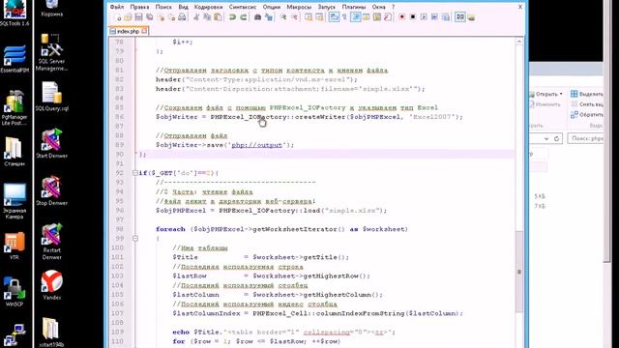Screen dimensions: 619x348
Task: Click the Redo arrow toolbar icon
Action: click(x=244, y=17)
